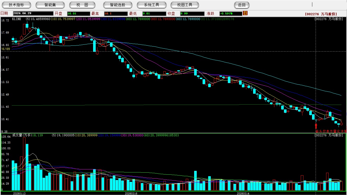Click the 9.38 price axis label

[4, 132]
